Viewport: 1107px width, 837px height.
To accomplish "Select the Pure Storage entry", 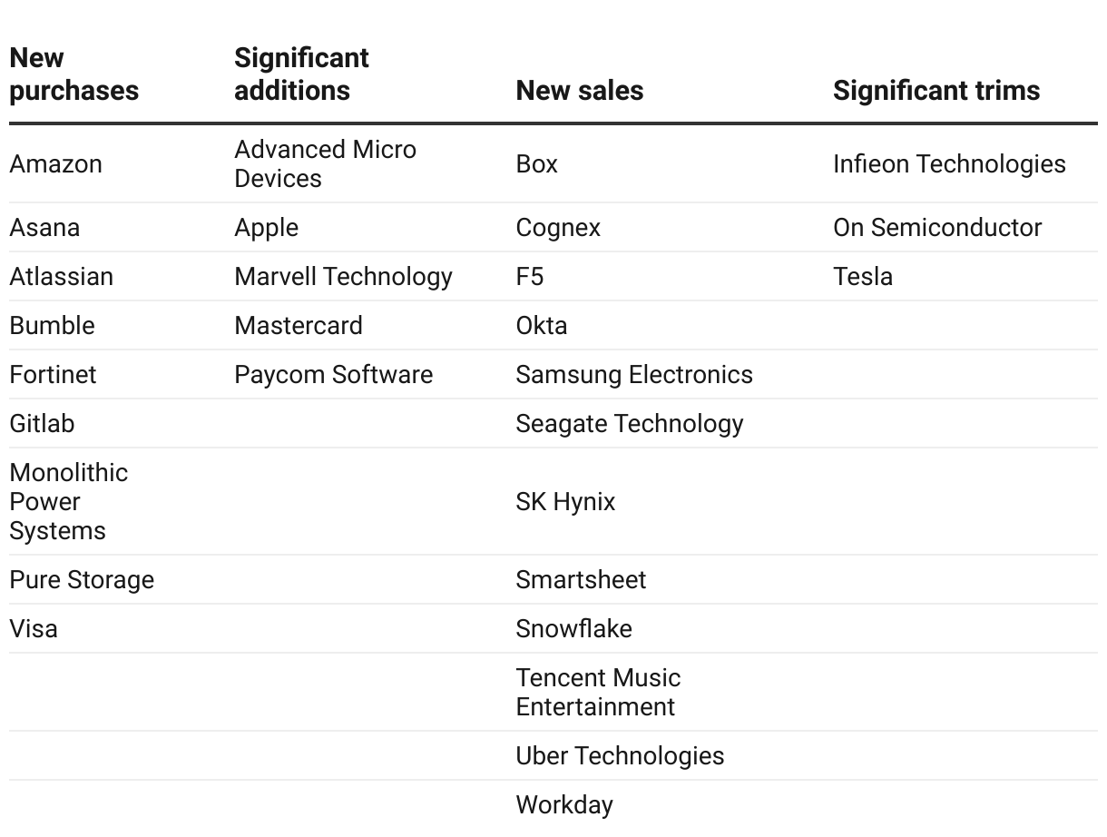I will pos(82,580).
